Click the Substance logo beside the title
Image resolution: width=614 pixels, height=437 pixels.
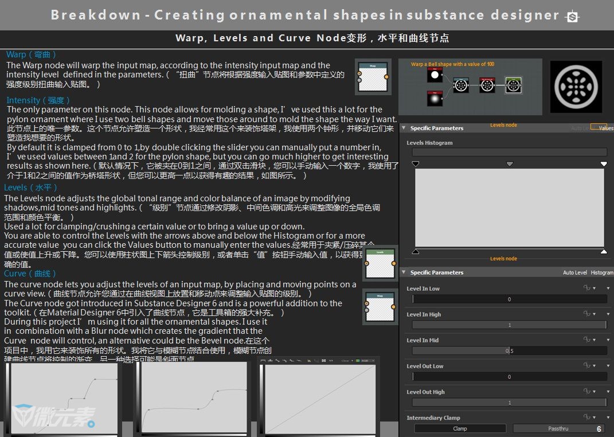[x=573, y=17]
